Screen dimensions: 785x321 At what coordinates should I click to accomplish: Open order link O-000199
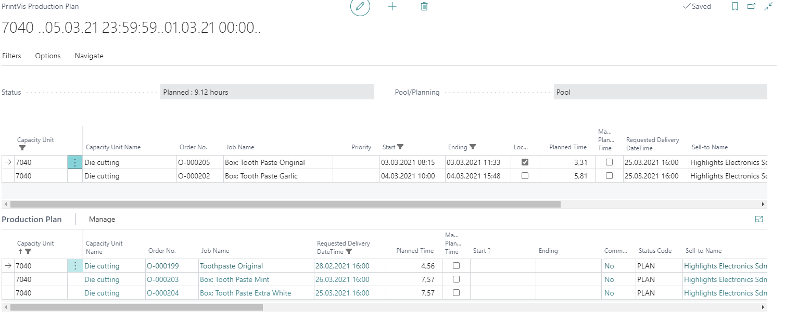[162, 266]
